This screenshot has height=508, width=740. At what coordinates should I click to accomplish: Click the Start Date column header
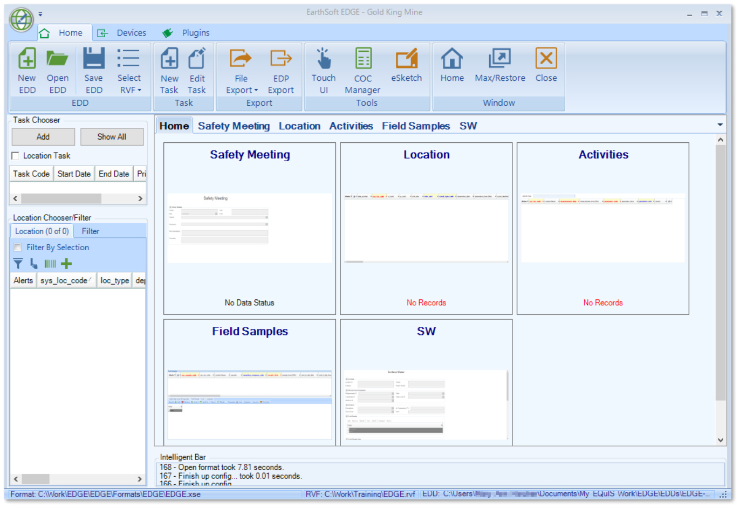point(74,174)
